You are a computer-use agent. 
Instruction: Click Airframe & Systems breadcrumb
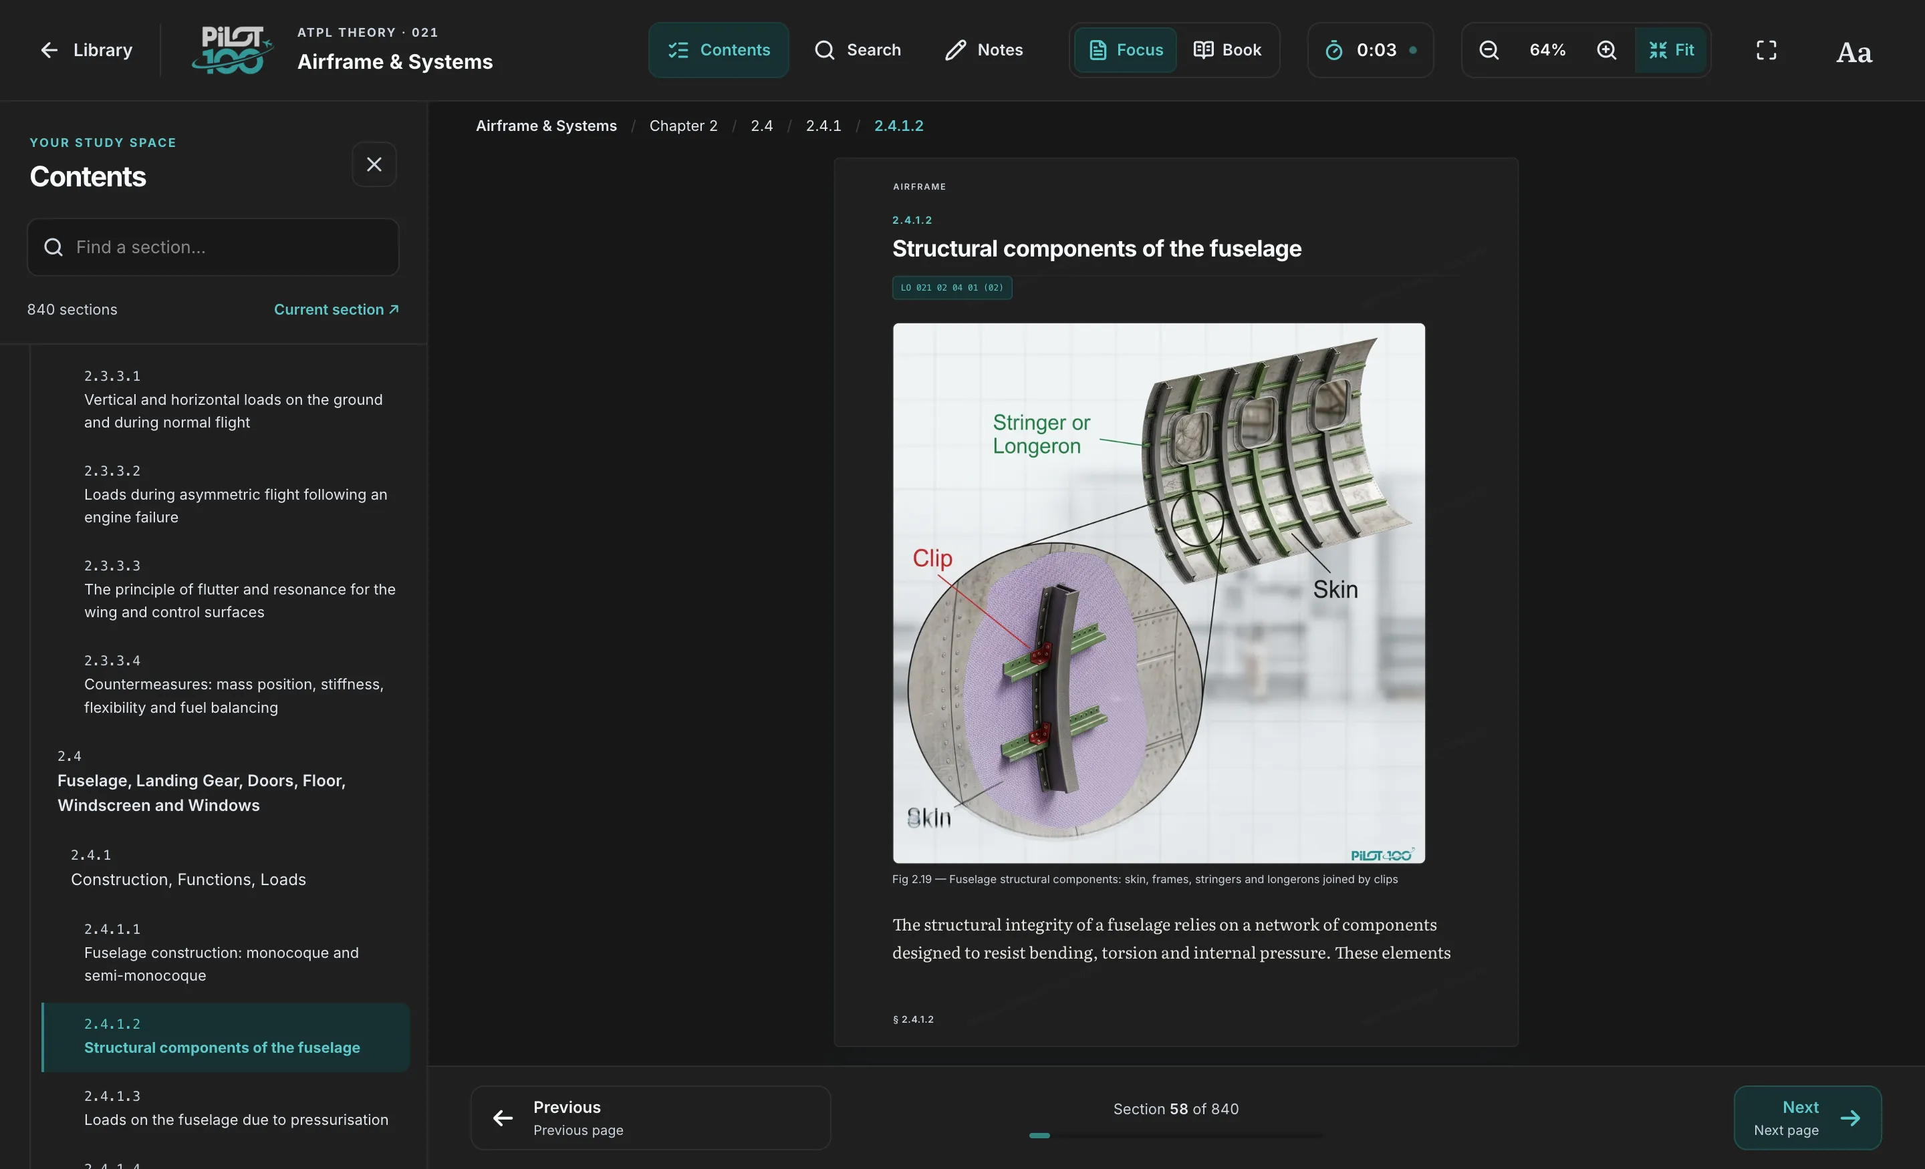546,126
